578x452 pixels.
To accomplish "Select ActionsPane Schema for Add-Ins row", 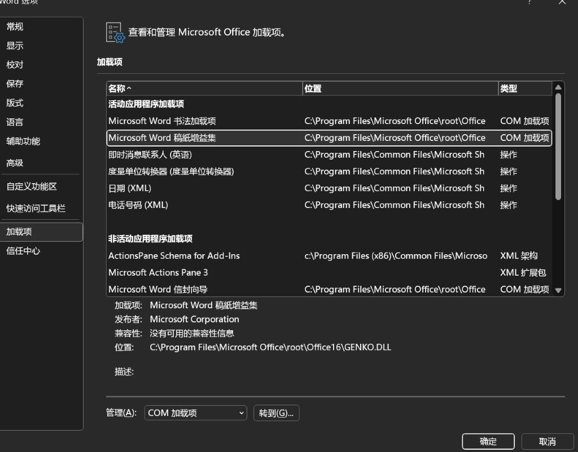I will (x=329, y=256).
